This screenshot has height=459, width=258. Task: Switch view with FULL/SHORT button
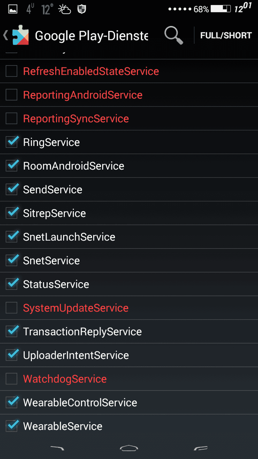click(226, 36)
